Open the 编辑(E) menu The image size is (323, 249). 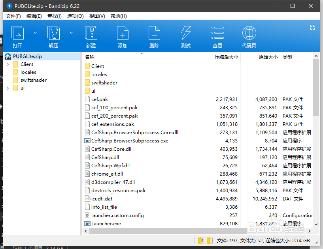pyautogui.click(x=34, y=16)
